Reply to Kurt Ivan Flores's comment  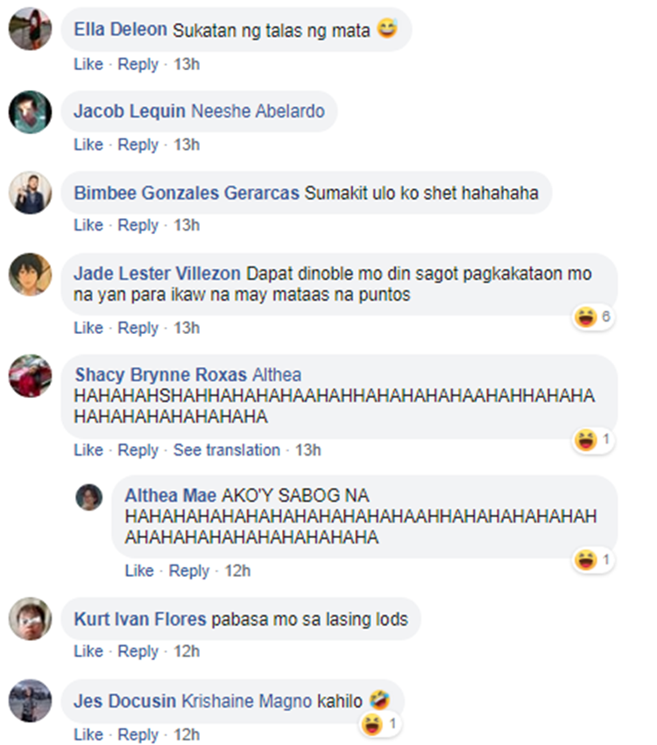pyautogui.click(x=138, y=651)
